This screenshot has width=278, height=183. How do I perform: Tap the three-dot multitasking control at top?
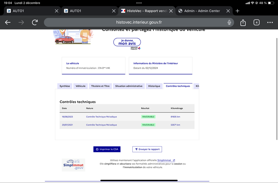click(139, 3)
